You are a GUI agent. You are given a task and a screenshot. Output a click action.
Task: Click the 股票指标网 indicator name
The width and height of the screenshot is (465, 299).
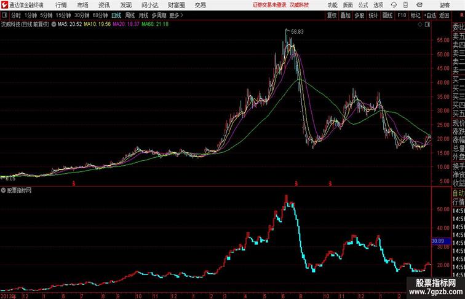(x=19, y=190)
